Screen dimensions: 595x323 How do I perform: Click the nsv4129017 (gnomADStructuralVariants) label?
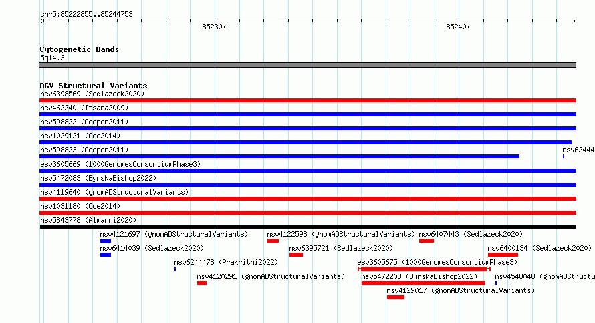461,290
